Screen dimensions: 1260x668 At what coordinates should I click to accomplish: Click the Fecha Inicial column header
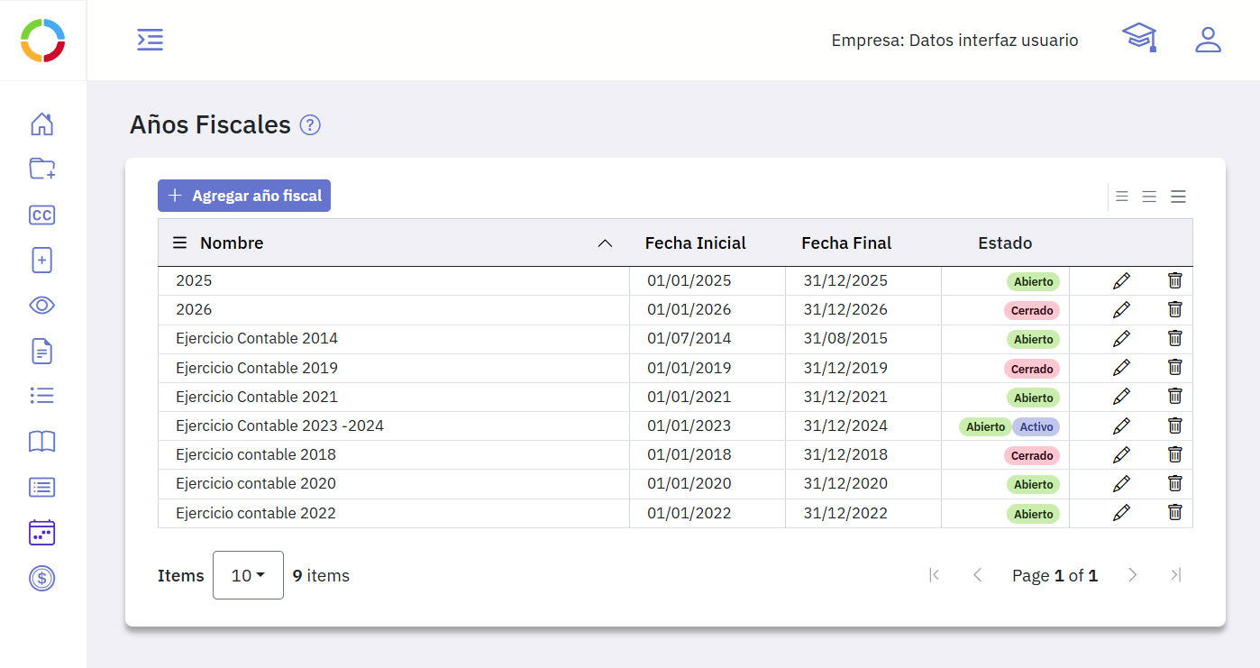(x=695, y=243)
